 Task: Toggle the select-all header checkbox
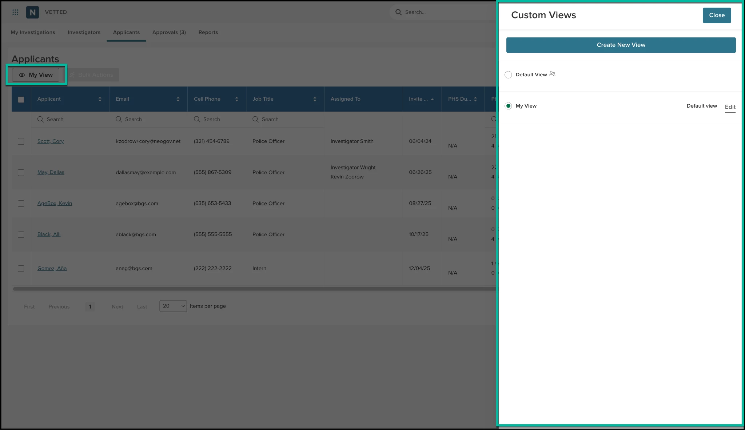21,99
